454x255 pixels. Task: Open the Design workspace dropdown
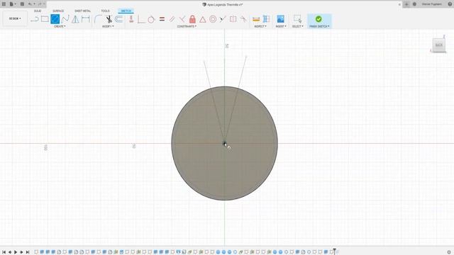pos(15,18)
